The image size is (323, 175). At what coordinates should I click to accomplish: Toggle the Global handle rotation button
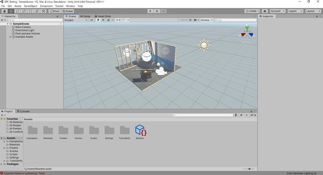pyautogui.click(x=68, y=11)
